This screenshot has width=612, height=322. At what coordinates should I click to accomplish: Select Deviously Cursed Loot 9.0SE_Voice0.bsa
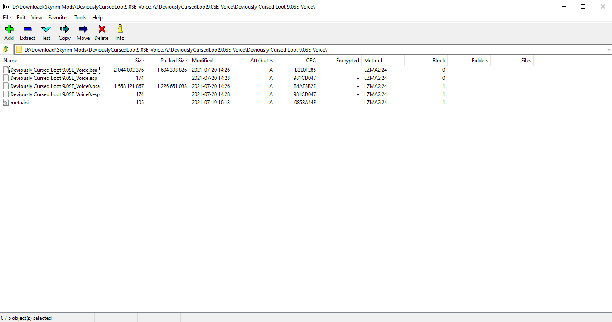coord(55,86)
